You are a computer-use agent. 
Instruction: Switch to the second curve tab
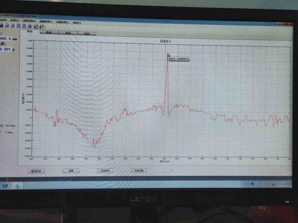coord(49,32)
